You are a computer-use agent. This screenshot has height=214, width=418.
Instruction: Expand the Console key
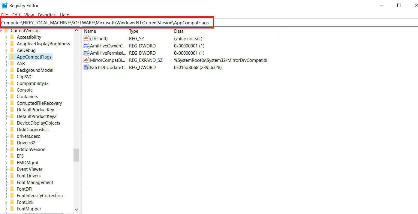[6, 90]
